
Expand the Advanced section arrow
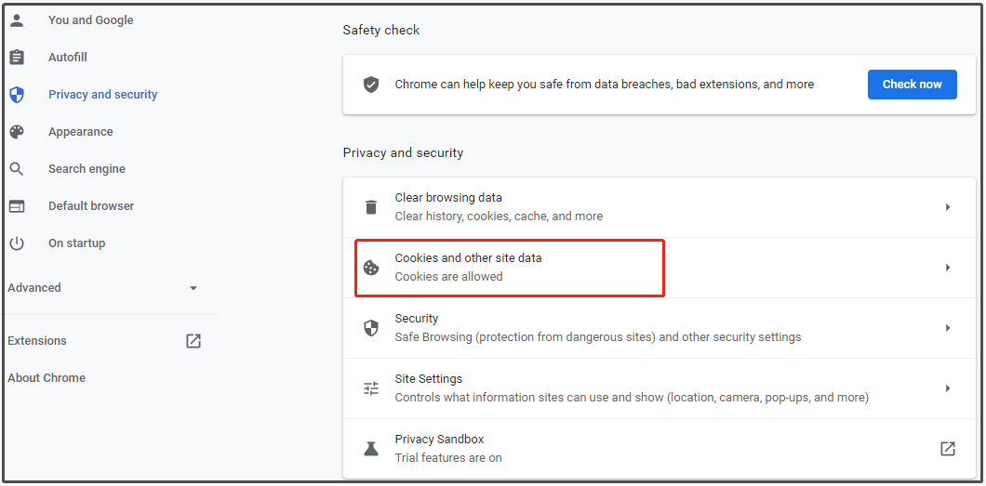click(193, 288)
